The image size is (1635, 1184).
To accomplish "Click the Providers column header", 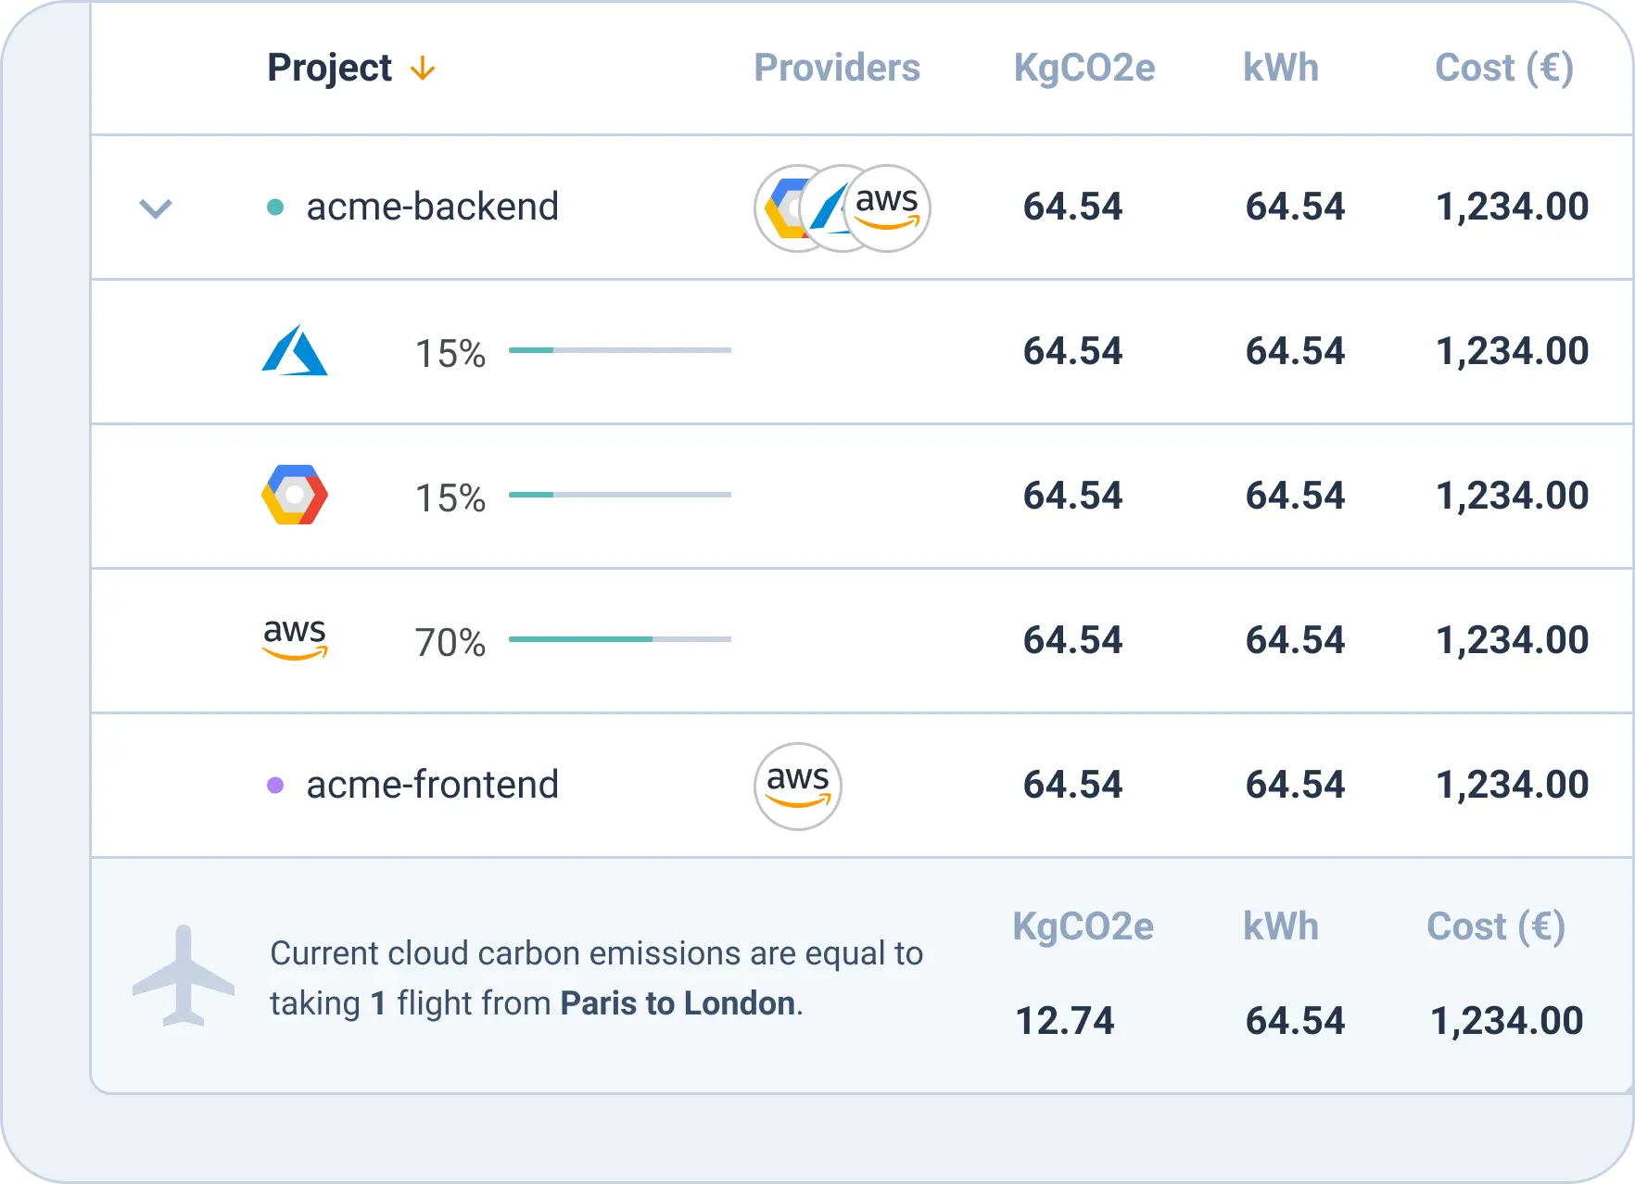I will click(x=836, y=68).
